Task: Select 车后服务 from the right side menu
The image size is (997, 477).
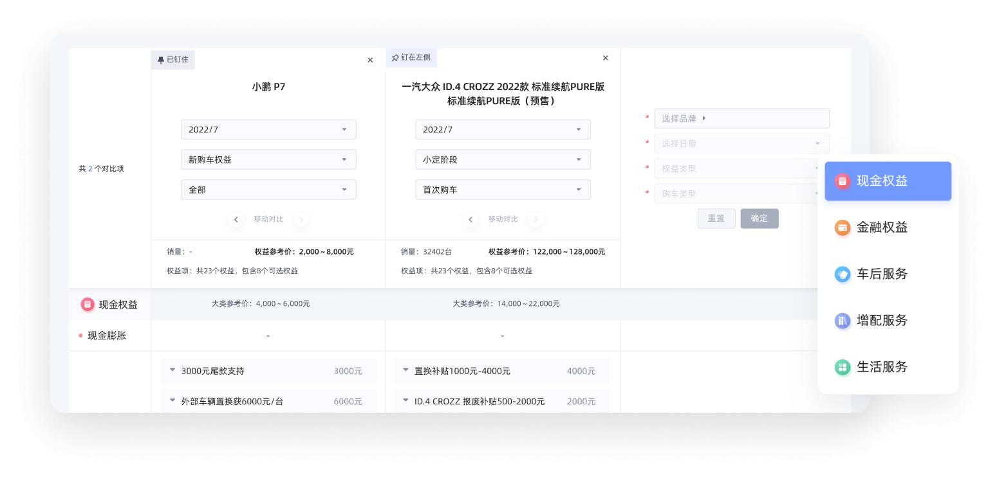Action: (x=843, y=274)
